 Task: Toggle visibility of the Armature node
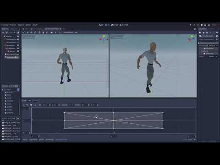(18, 45)
